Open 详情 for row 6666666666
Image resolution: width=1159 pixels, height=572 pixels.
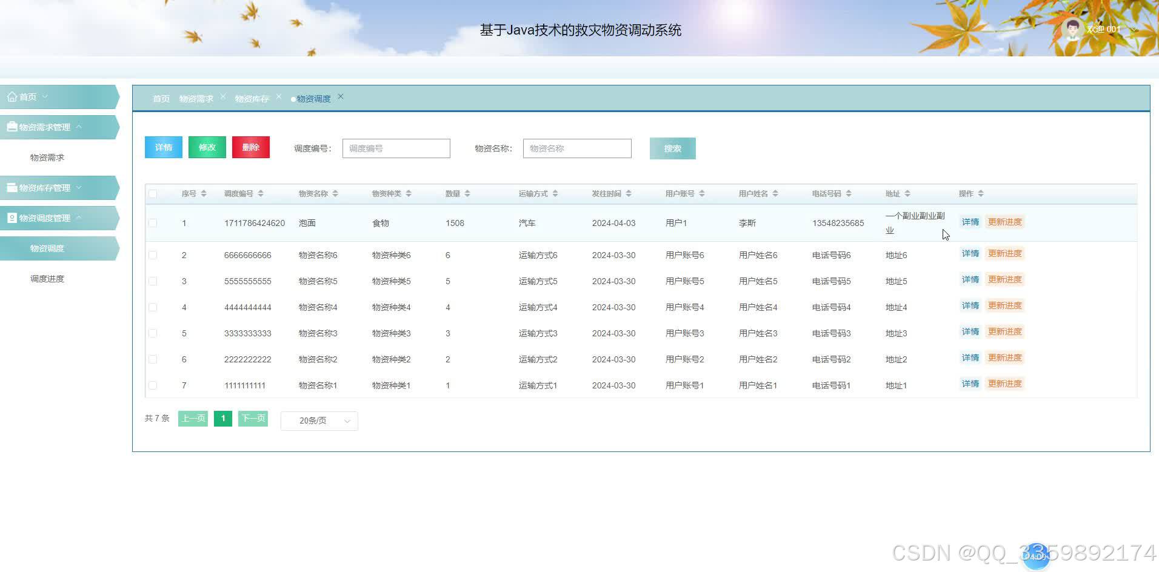coord(970,254)
